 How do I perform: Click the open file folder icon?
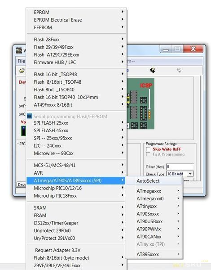pos(22,71)
